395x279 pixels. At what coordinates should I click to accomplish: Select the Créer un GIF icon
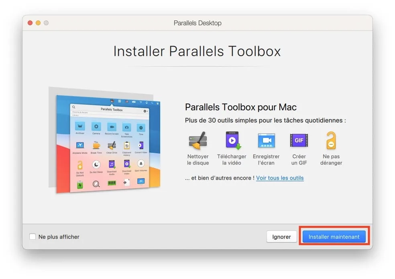click(x=299, y=140)
